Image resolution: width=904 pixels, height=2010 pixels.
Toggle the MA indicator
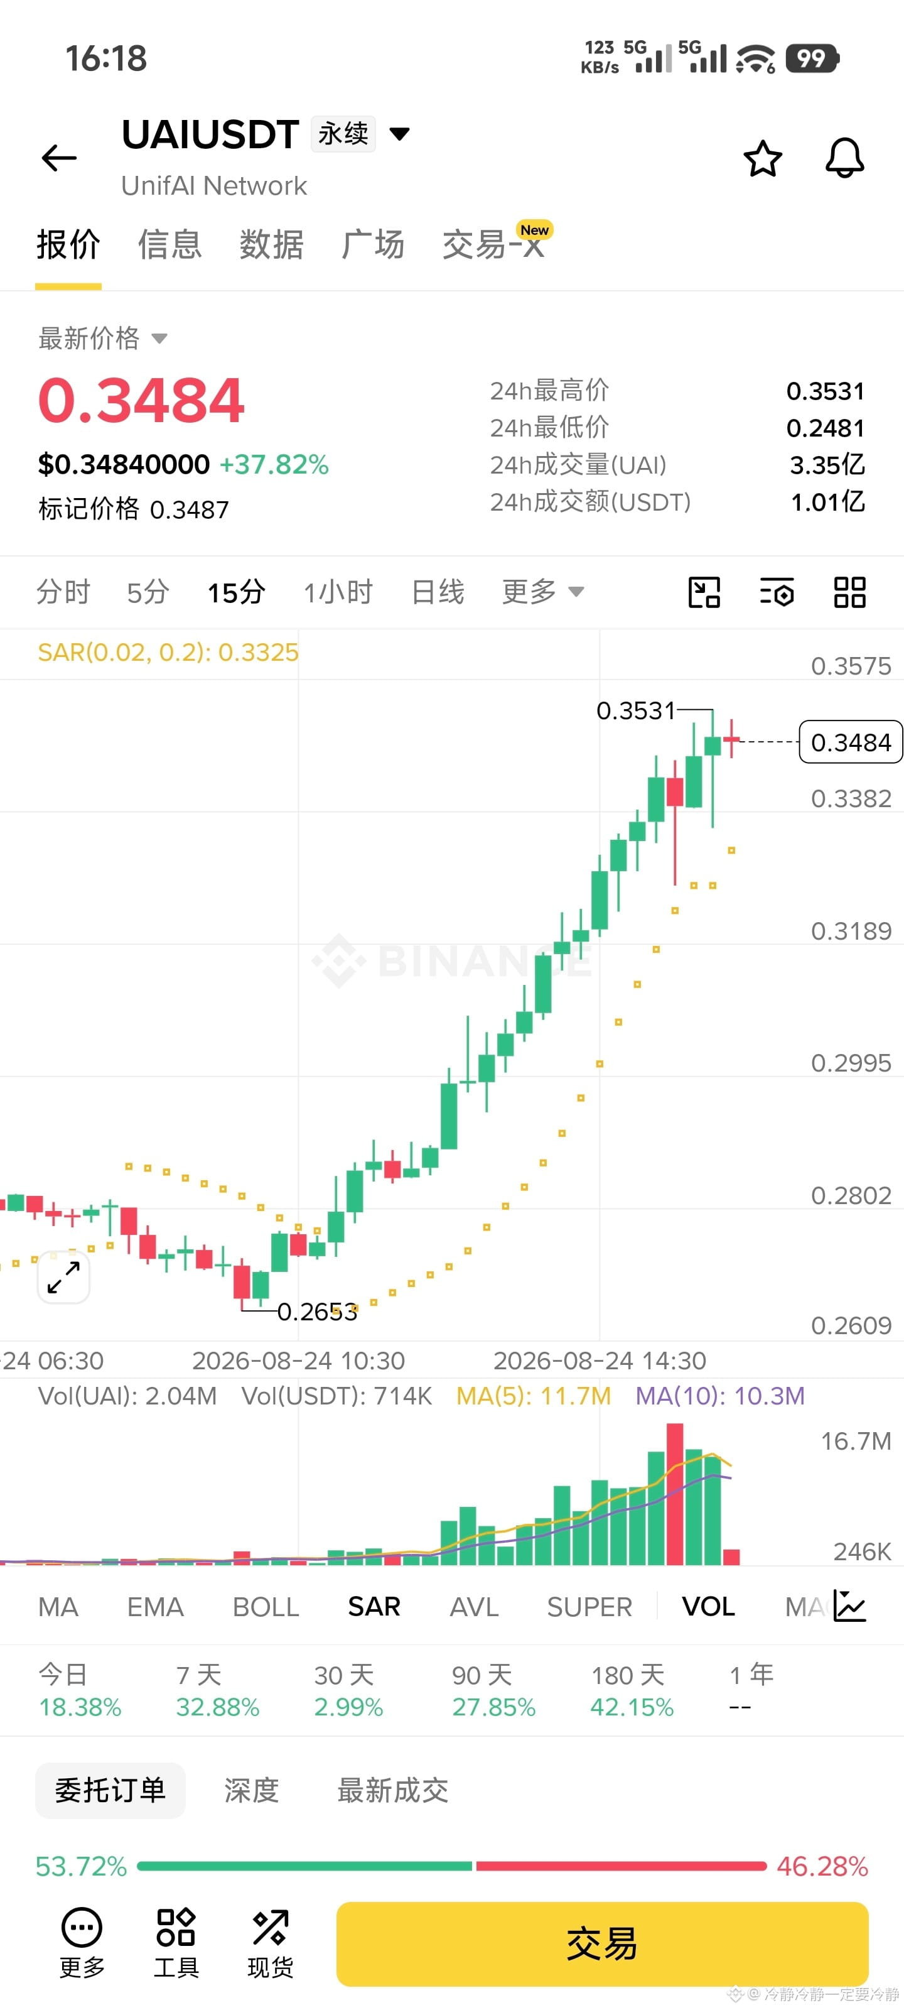(58, 1607)
